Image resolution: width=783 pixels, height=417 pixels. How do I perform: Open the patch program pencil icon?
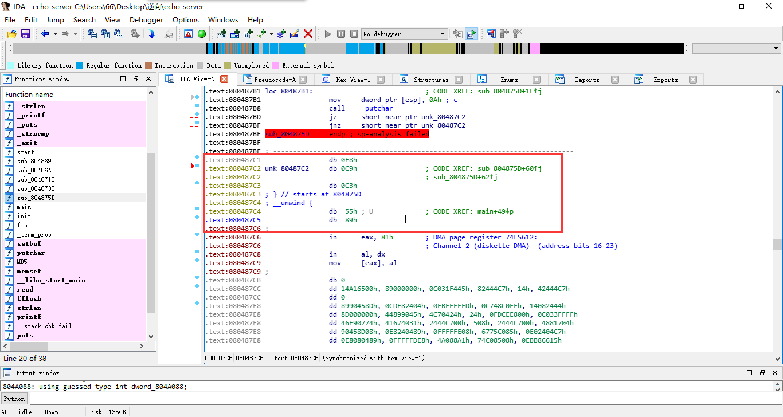[295, 33]
